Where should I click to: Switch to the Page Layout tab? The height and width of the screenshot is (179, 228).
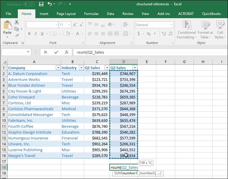point(66,14)
